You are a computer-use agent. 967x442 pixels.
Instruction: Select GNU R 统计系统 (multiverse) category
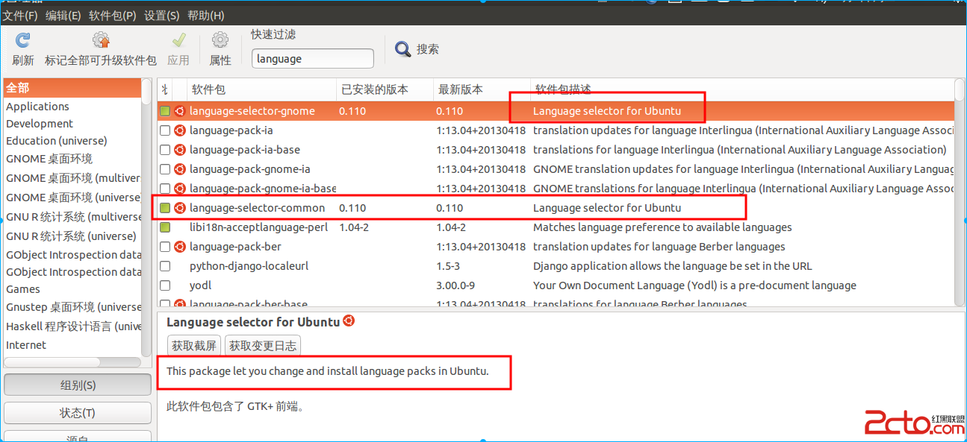click(x=73, y=217)
